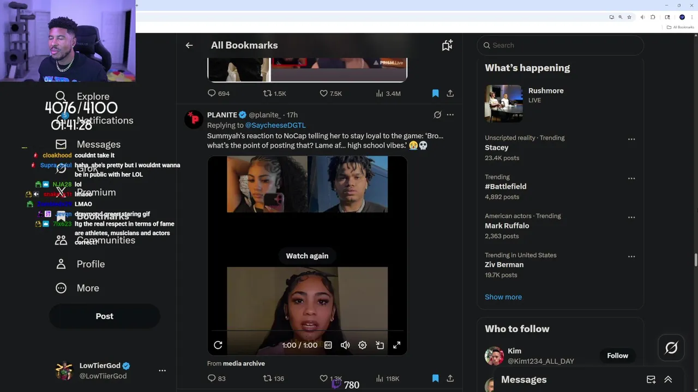Open options for the Stacey trend
Image resolution: width=698 pixels, height=392 pixels.
[x=631, y=139]
